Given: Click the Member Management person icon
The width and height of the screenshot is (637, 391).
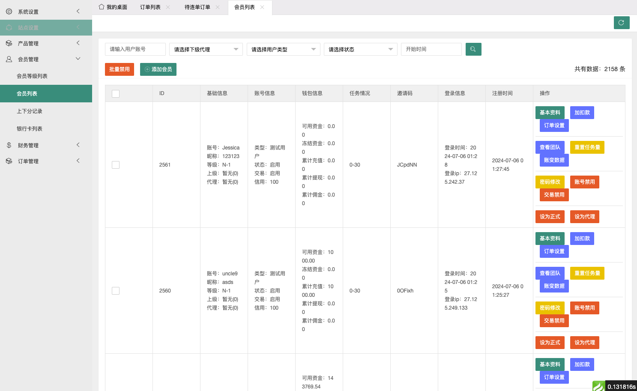Looking at the screenshot, I should click(x=9, y=59).
